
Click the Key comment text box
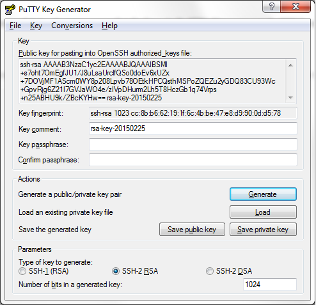[193, 129]
